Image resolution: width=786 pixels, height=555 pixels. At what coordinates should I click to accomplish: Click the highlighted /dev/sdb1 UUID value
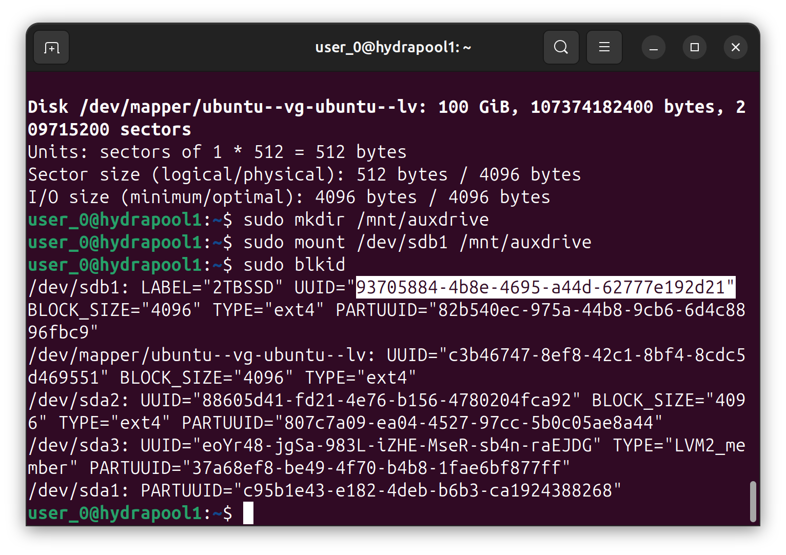click(x=545, y=287)
